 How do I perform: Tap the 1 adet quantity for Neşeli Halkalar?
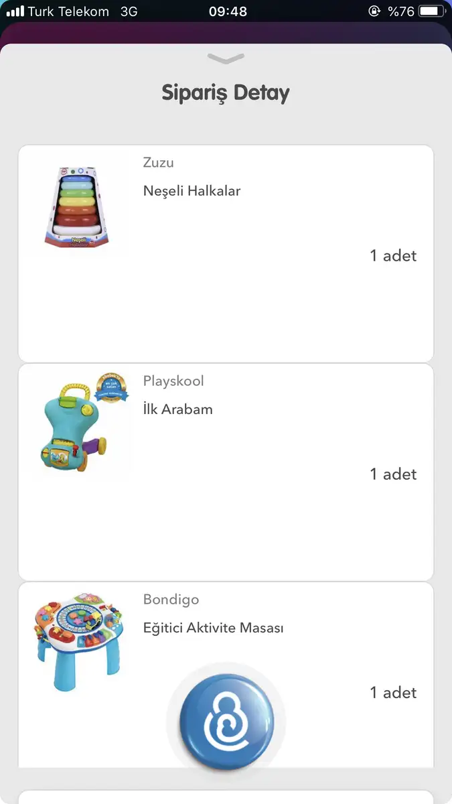tap(393, 255)
